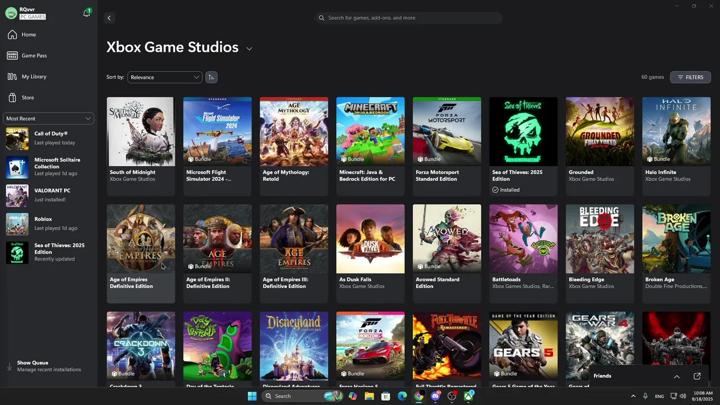Open Age of Empires II card
The image size is (720, 405).
(x=217, y=254)
